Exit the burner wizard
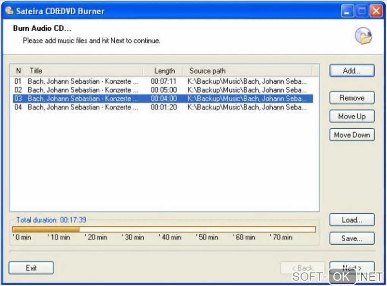This screenshot has width=387, height=286. pyautogui.click(x=31, y=268)
